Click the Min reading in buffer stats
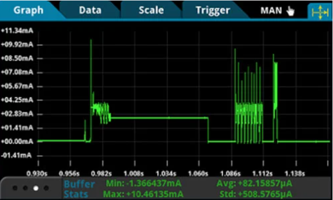Image resolution: width=333 pixels, height=200 pixels. [x=143, y=184]
